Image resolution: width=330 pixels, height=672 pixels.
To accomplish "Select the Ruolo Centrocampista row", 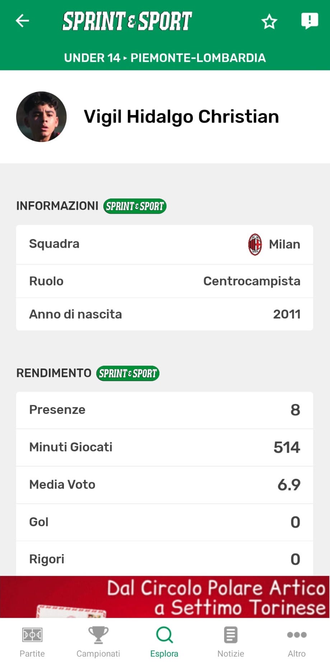I will click(164, 281).
